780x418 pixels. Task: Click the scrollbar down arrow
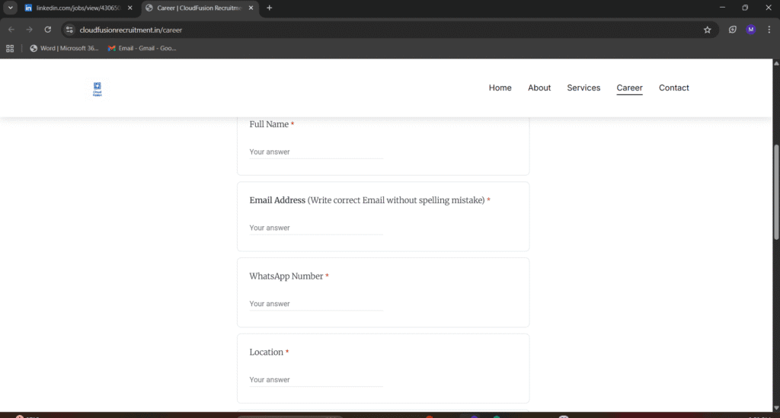point(776,407)
